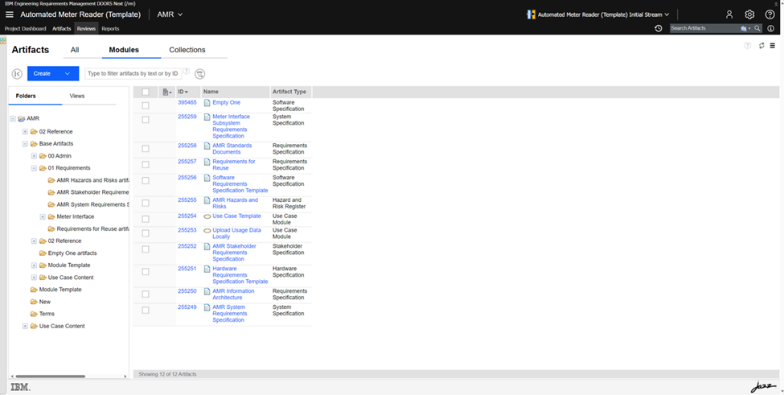Toggle the select-all checkbox in table header
This screenshot has width=784, height=395.
pos(146,92)
